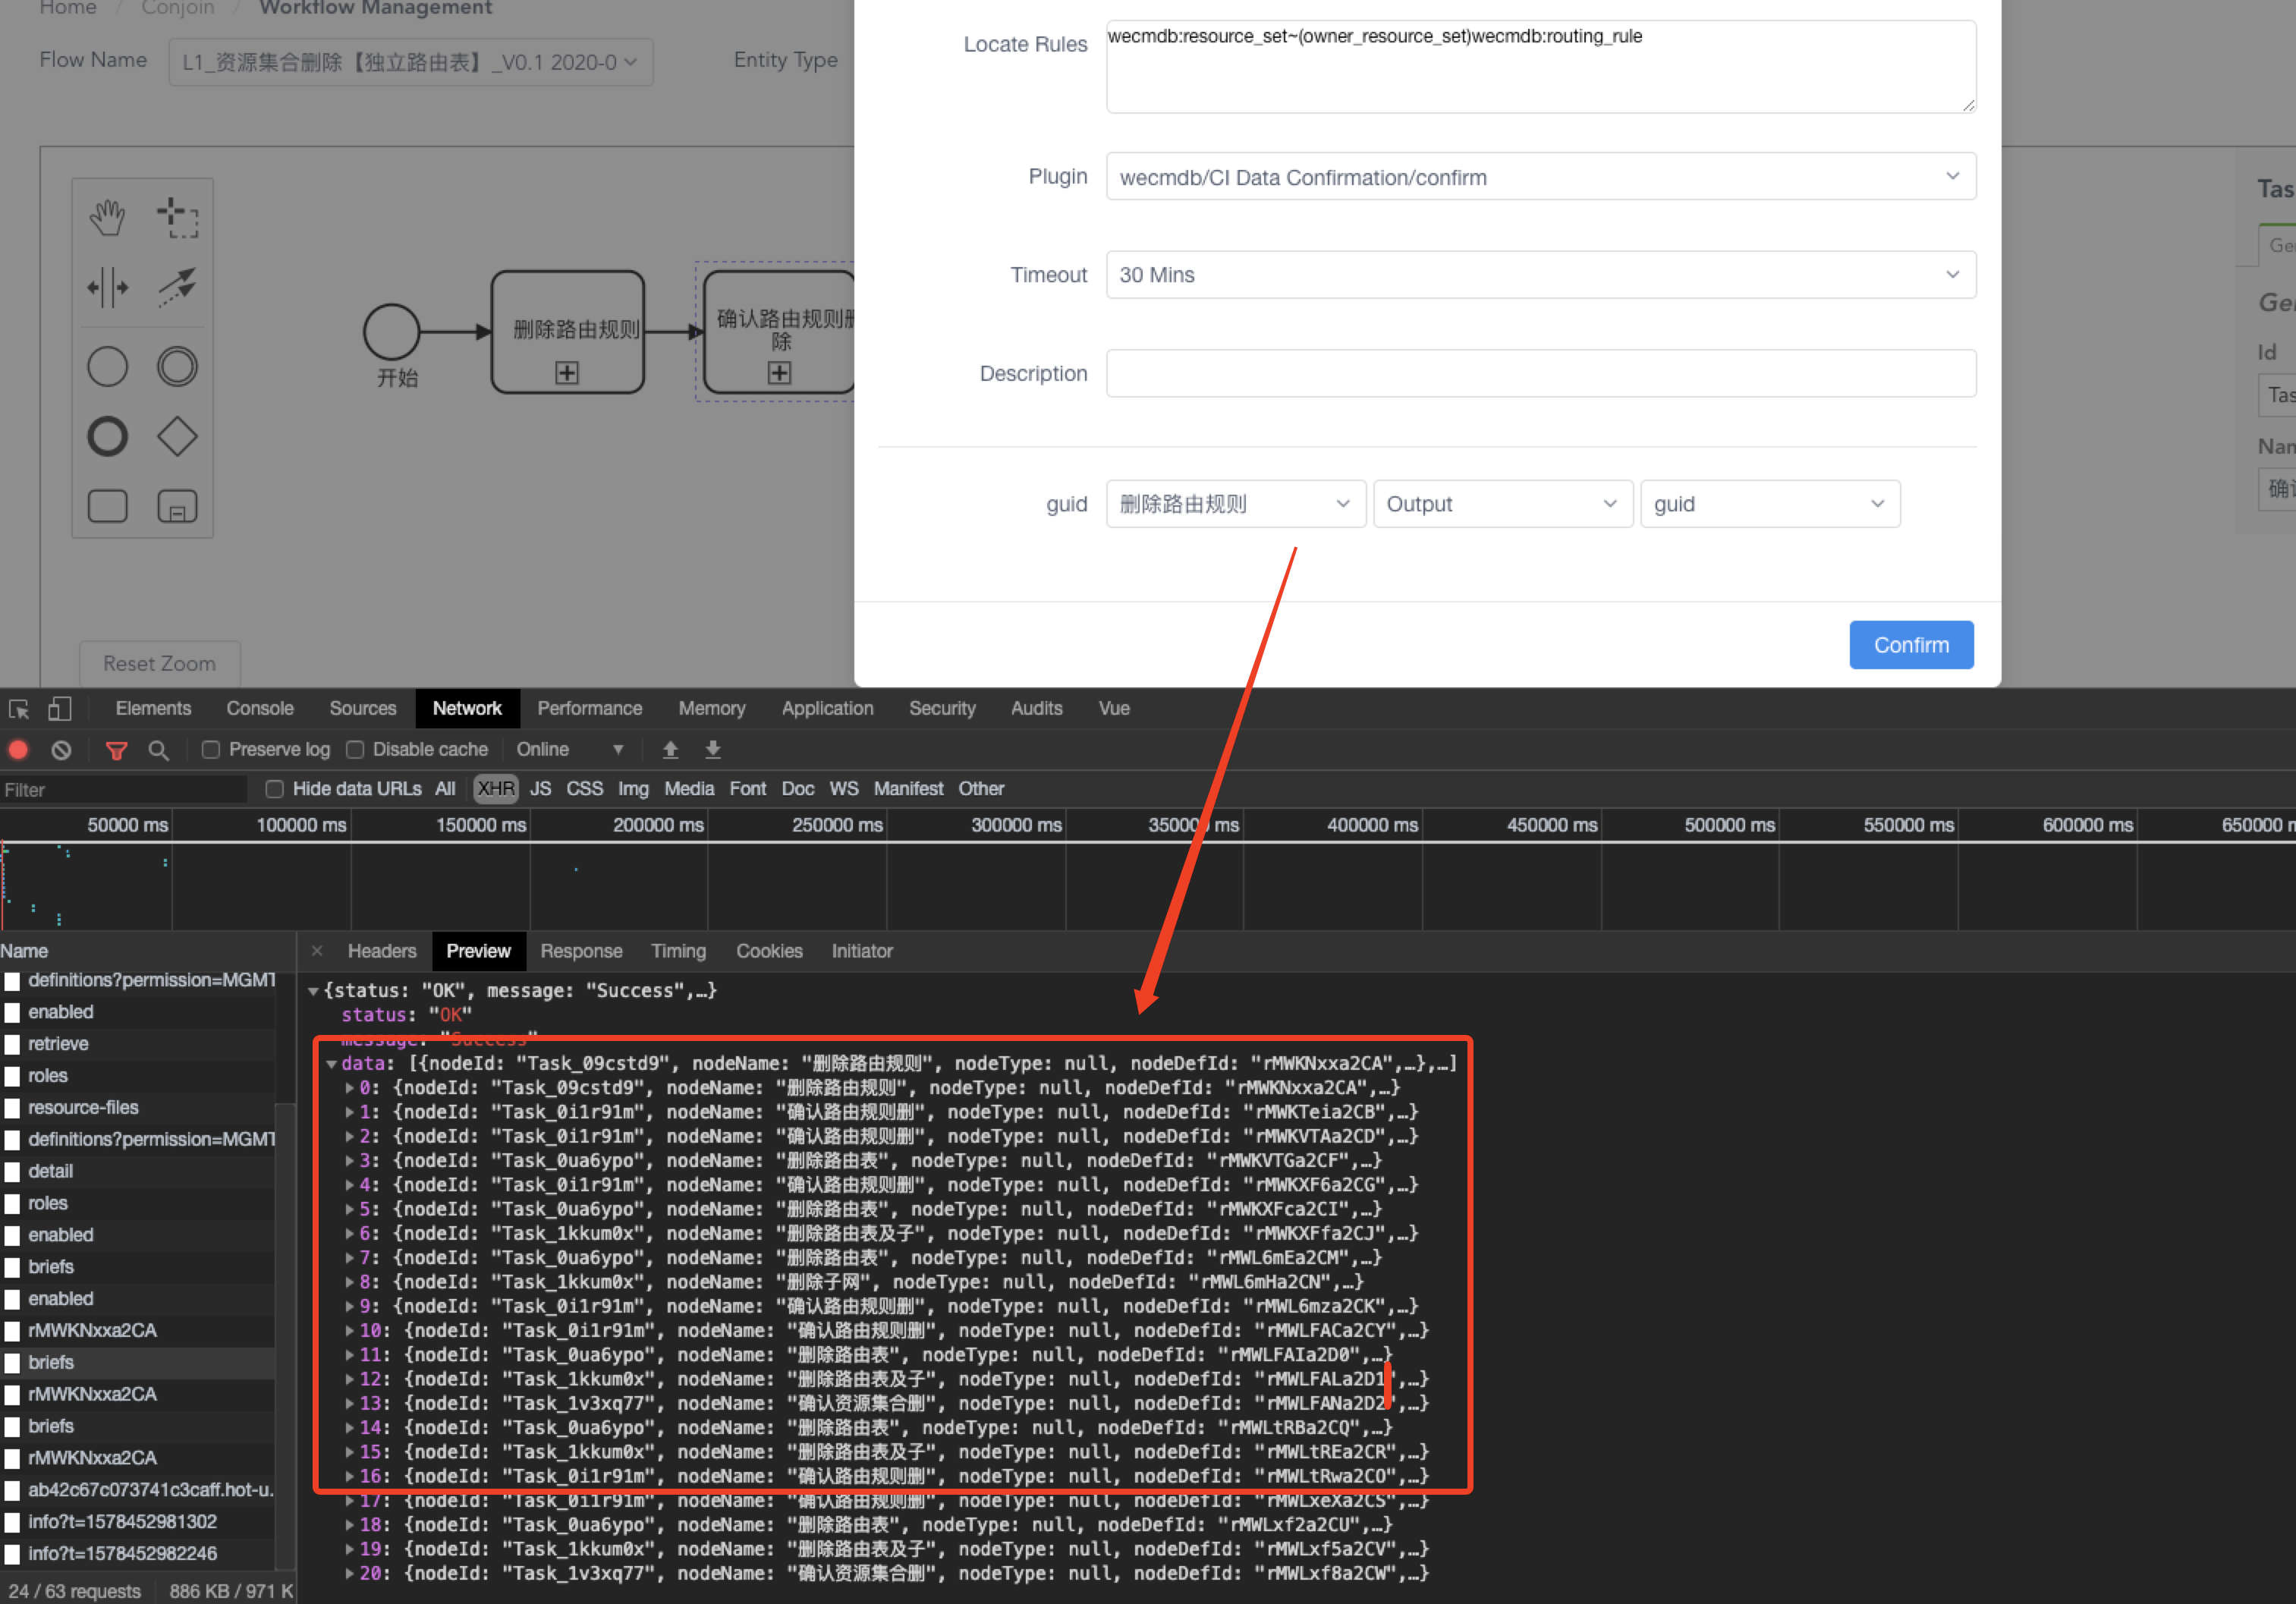The width and height of the screenshot is (2296, 1604).
Task: Click the red record network log icon
Action: pyautogui.click(x=18, y=749)
